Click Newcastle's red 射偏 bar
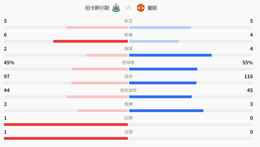Screen dimensions: 260x147 pos(91,41)
